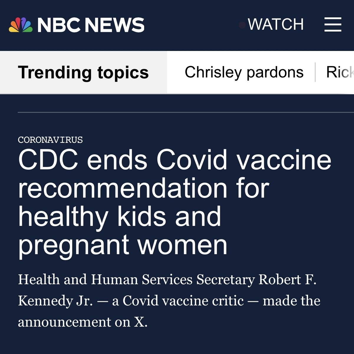Tap the NBC NEWS wordmark
The height and width of the screenshot is (354, 354).
91,25
